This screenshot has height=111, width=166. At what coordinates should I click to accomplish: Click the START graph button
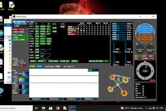[x=33, y=66]
